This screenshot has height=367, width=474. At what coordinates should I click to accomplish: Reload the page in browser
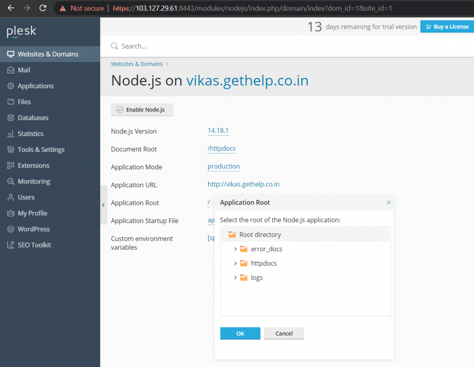(43, 8)
